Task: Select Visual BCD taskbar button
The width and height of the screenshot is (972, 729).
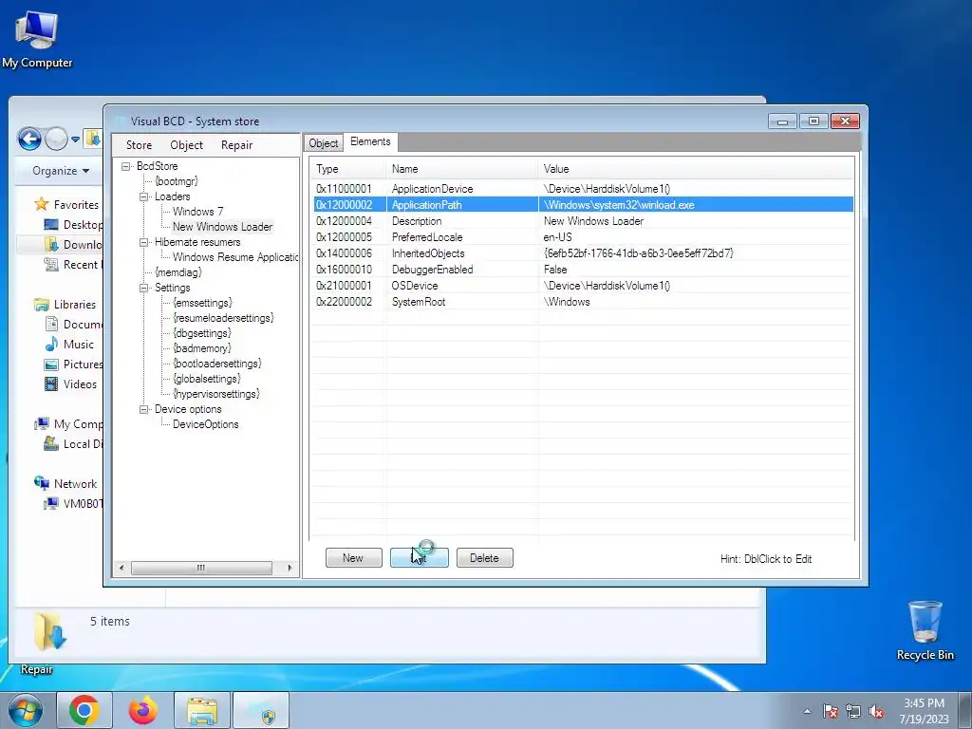Action: [261, 710]
